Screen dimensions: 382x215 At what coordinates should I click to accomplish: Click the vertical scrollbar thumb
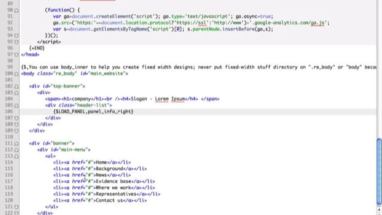pyautogui.click(x=379, y=171)
